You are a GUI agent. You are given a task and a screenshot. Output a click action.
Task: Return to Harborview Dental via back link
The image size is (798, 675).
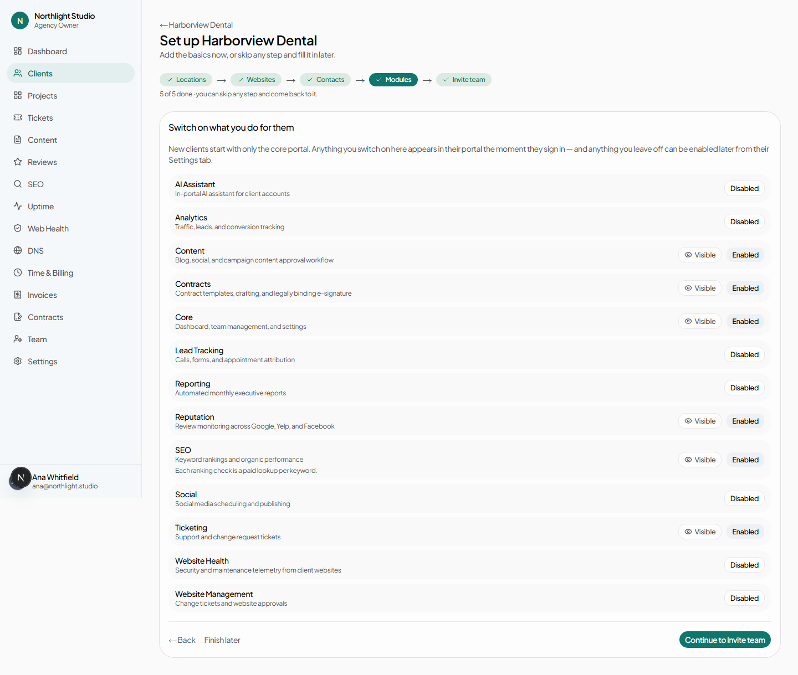[x=196, y=25]
